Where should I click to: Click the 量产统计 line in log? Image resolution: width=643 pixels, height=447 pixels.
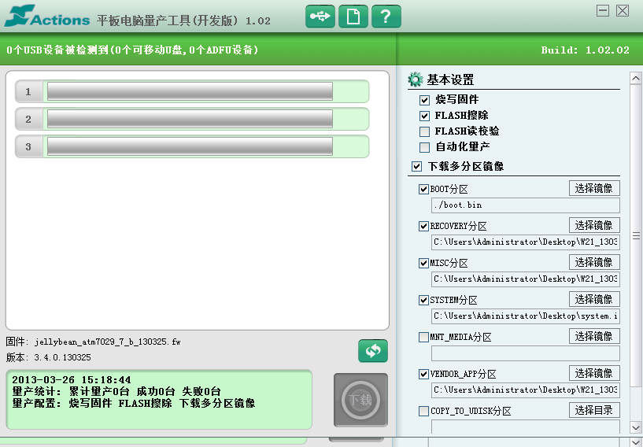click(116, 391)
